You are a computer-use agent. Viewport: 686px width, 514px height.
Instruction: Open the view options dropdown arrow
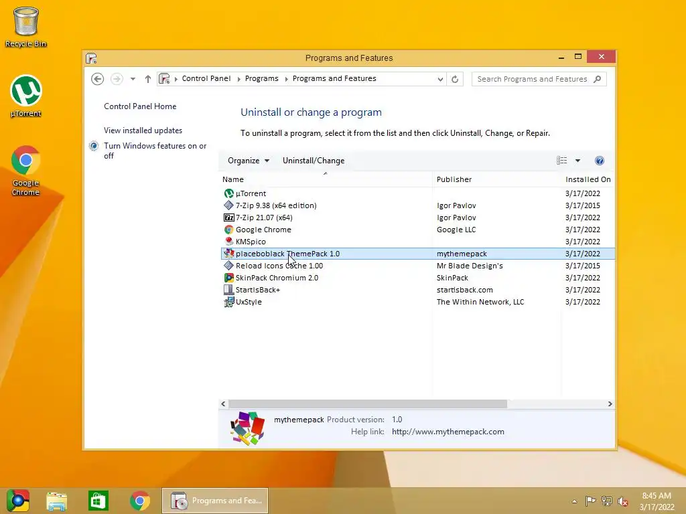tap(577, 161)
